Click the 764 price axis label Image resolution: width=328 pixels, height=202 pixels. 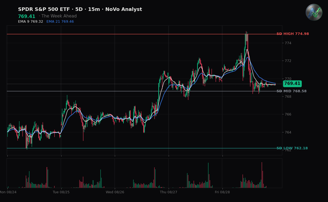tap(288, 132)
